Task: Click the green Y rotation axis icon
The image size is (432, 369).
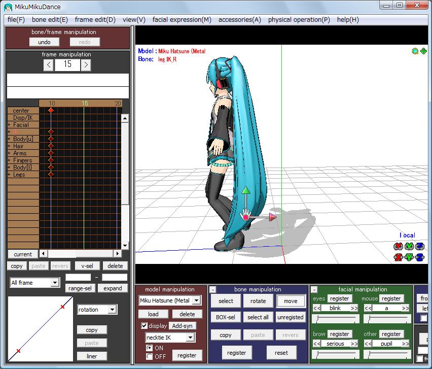Action: pyautogui.click(x=409, y=246)
